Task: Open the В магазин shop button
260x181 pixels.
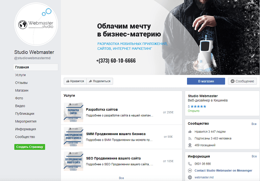Action: pyautogui.click(x=206, y=81)
